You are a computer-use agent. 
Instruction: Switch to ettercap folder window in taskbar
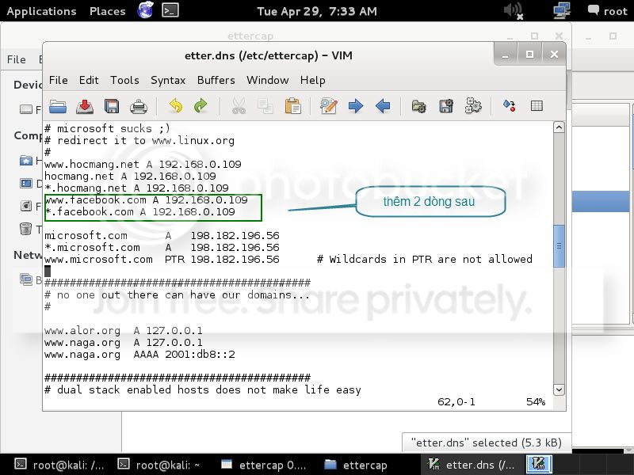356,465
